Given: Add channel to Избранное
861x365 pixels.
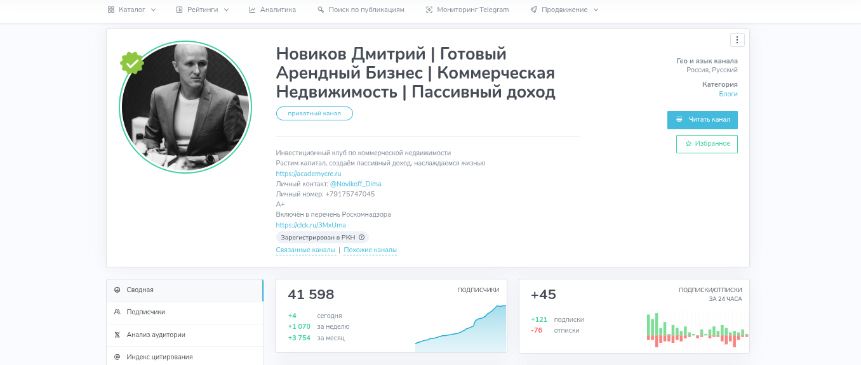Looking at the screenshot, I should 707,144.
